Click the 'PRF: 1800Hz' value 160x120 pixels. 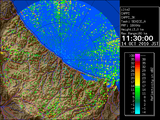131,25
